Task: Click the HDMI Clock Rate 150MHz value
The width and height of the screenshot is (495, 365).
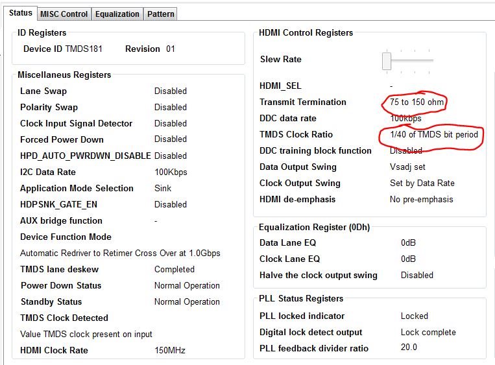Action: pos(170,351)
